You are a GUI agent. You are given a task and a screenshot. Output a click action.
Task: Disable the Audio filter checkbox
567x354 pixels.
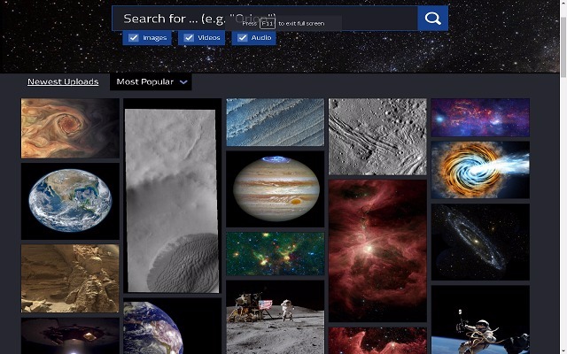pyautogui.click(x=242, y=38)
